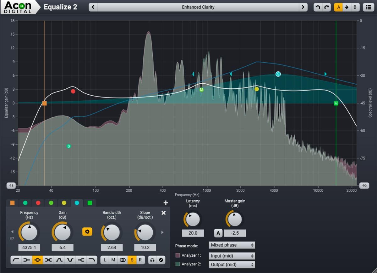Select the small green S node
The image size is (377, 273).
coord(69,146)
